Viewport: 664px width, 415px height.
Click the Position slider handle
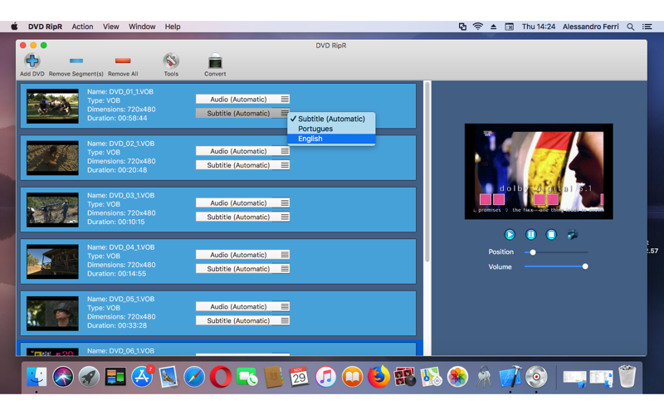(533, 252)
